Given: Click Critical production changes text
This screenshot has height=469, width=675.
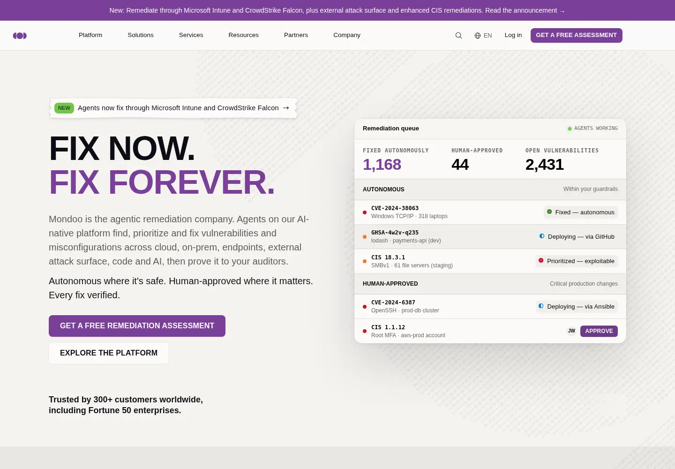Looking at the screenshot, I should [x=584, y=284].
